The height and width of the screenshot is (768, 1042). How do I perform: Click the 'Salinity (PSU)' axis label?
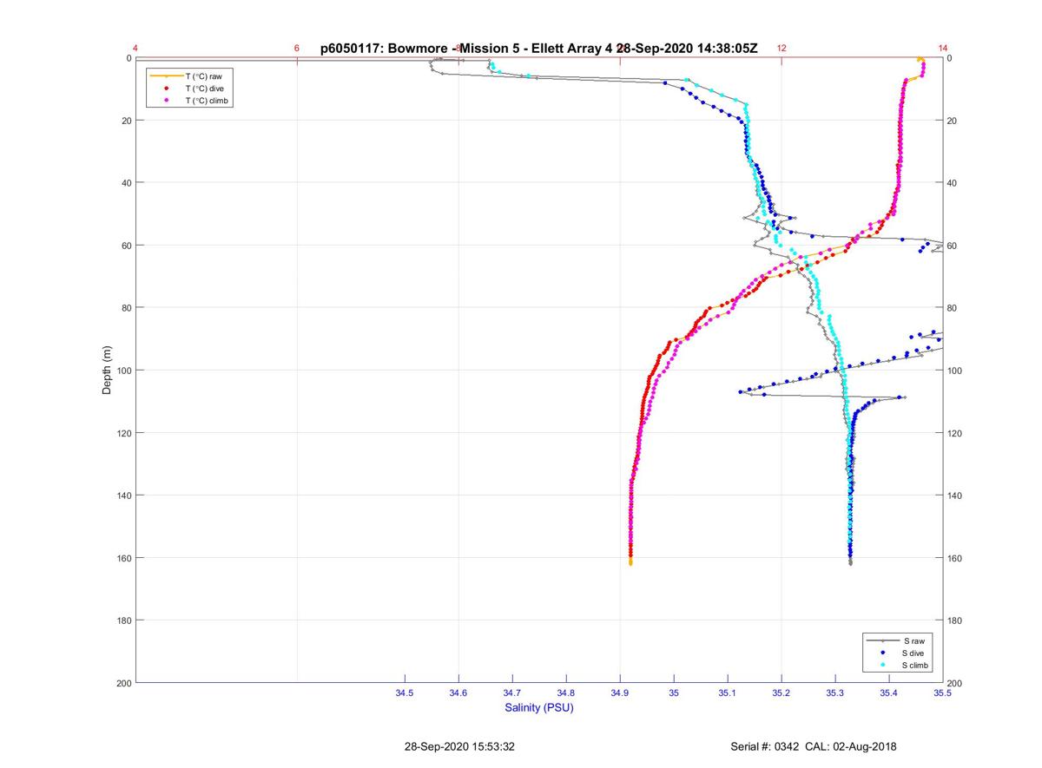point(539,707)
